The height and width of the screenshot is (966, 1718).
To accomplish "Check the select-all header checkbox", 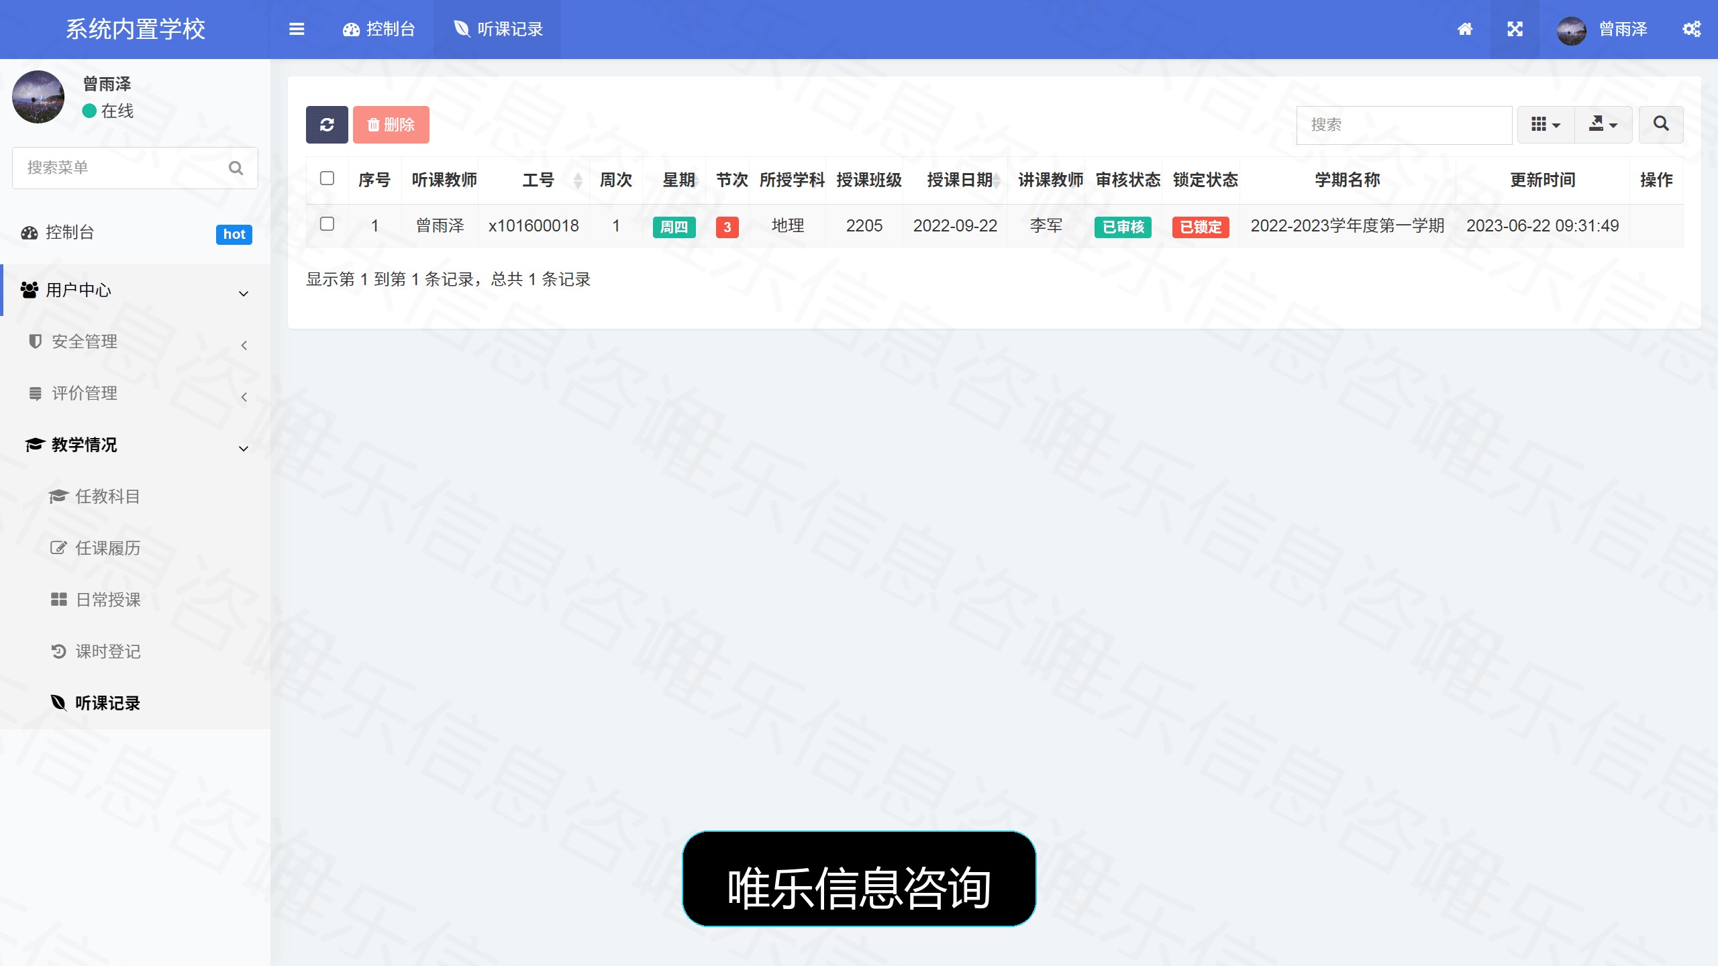I will [327, 178].
